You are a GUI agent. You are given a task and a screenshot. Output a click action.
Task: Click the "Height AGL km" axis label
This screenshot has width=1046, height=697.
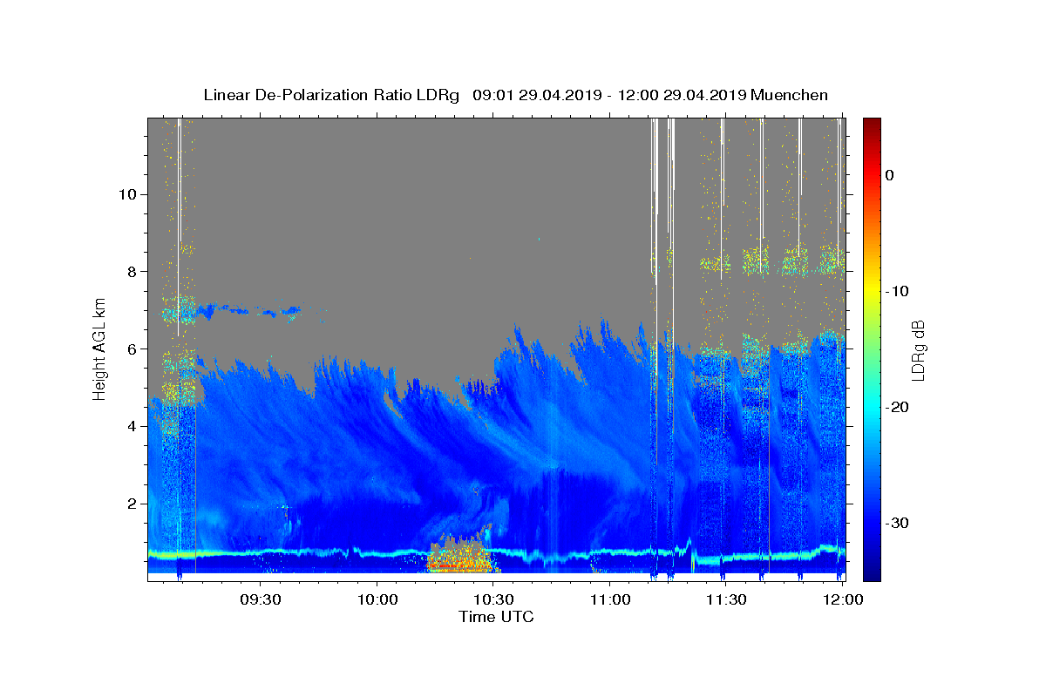click(x=100, y=348)
